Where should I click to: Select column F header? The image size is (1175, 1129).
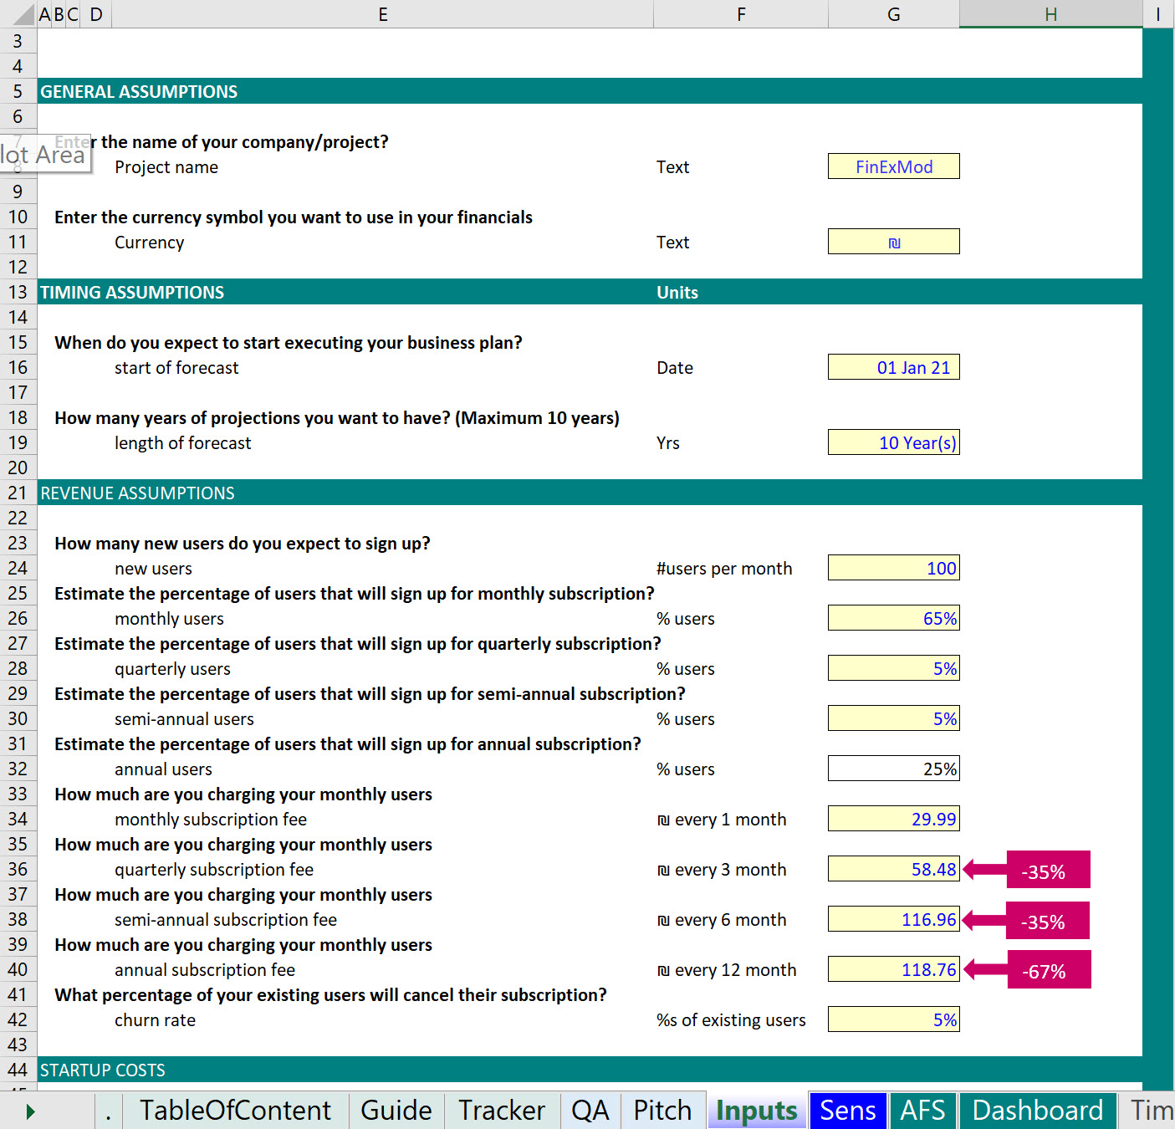pos(741,14)
